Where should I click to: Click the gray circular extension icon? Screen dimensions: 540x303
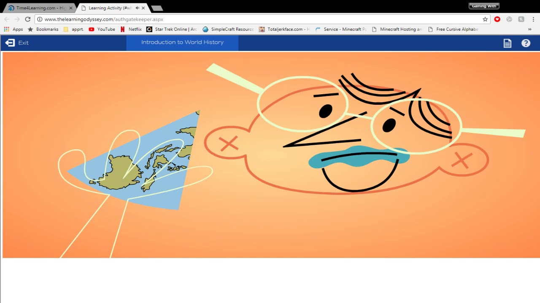pos(509,19)
